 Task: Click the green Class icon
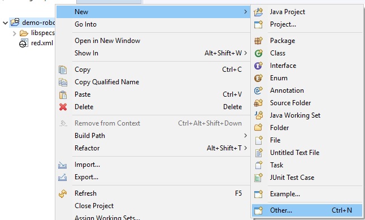point(258,53)
